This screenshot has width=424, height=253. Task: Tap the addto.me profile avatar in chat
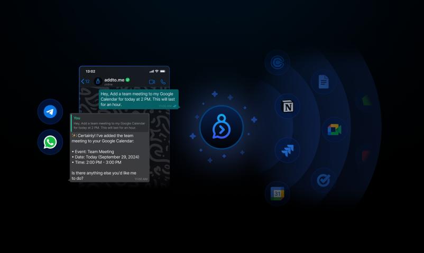(98, 81)
